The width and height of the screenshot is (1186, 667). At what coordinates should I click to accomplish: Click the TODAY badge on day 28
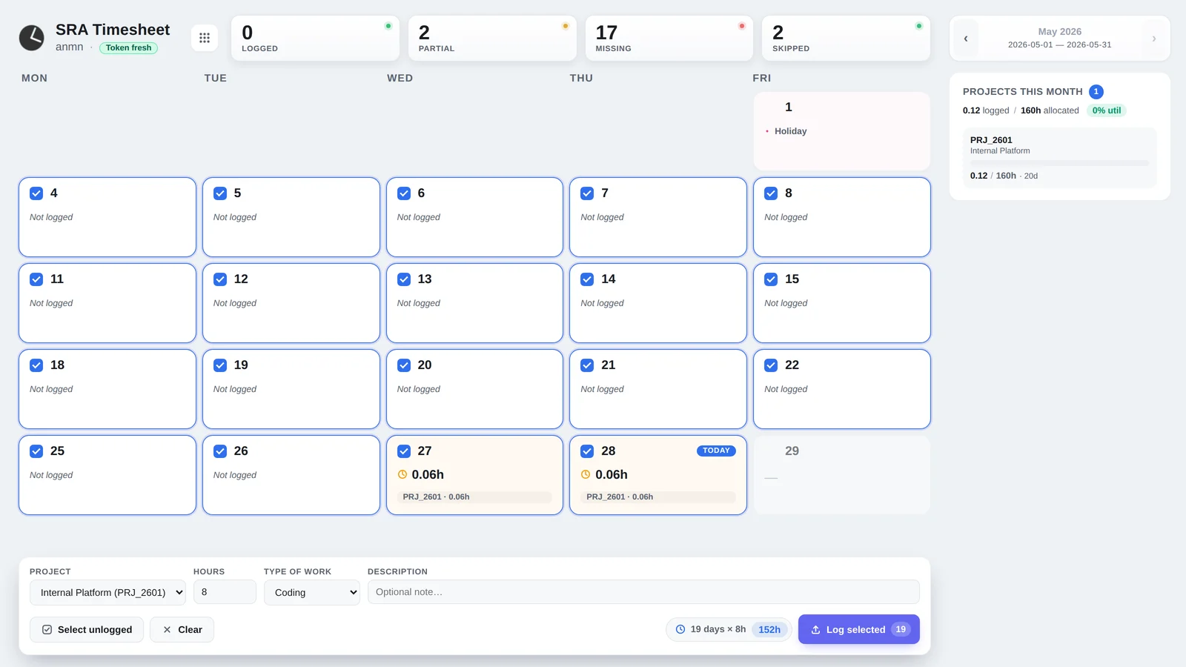tap(716, 451)
